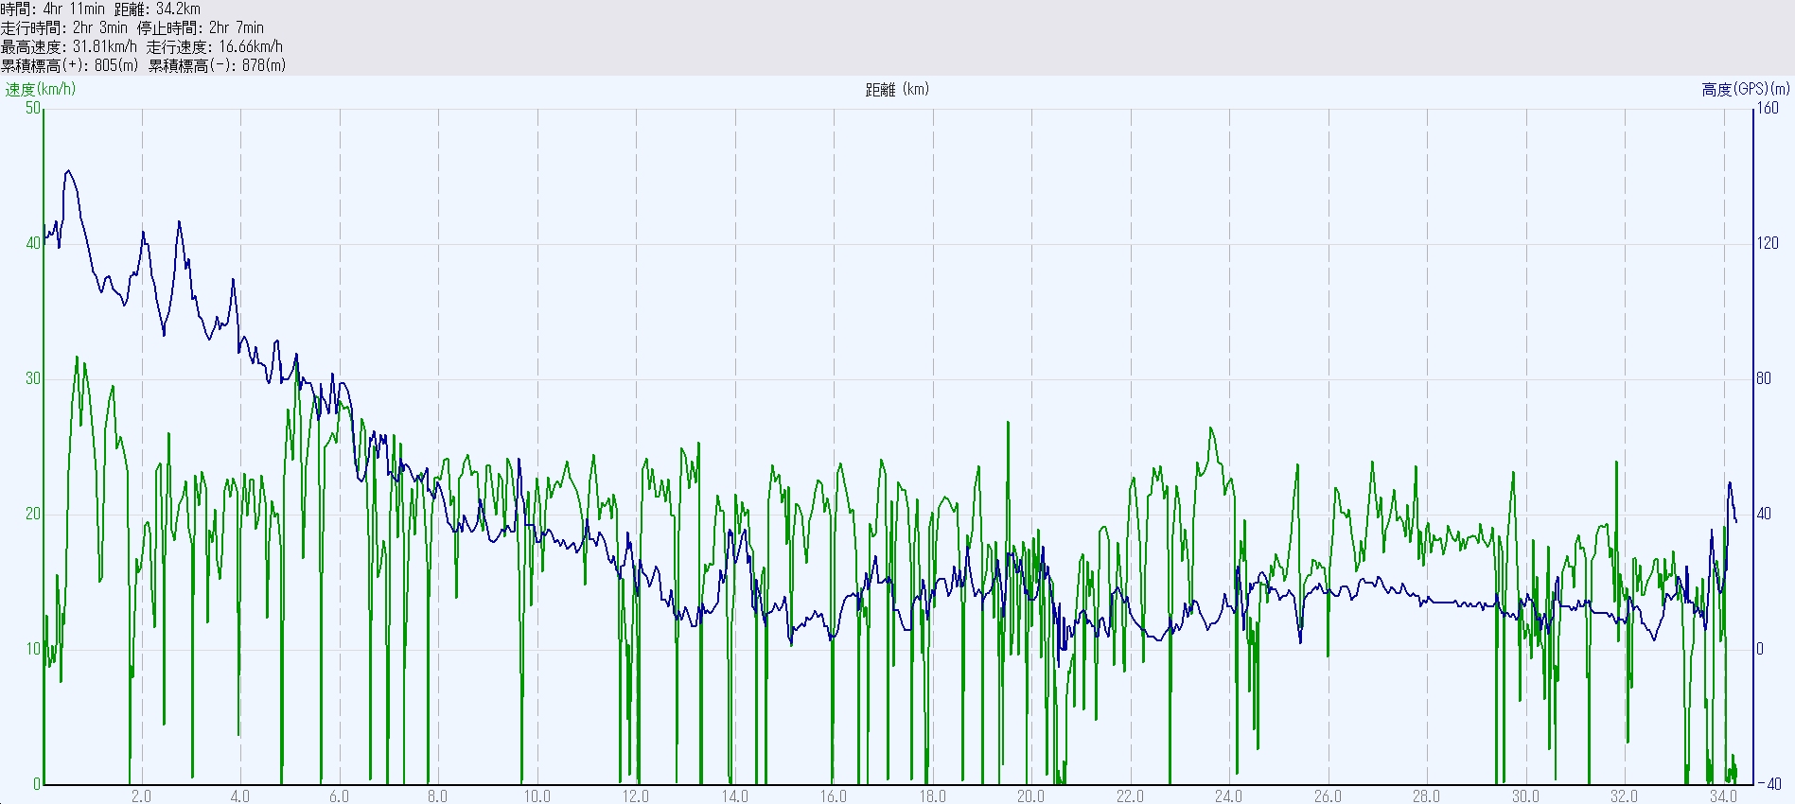Viewport: 1795px width, 804px height.
Task: Select the green '10' speed axis tick
Action: coord(33,649)
